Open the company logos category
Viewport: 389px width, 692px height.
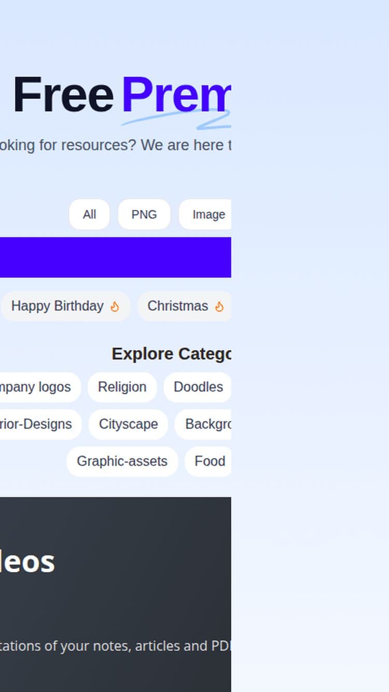tap(40, 387)
